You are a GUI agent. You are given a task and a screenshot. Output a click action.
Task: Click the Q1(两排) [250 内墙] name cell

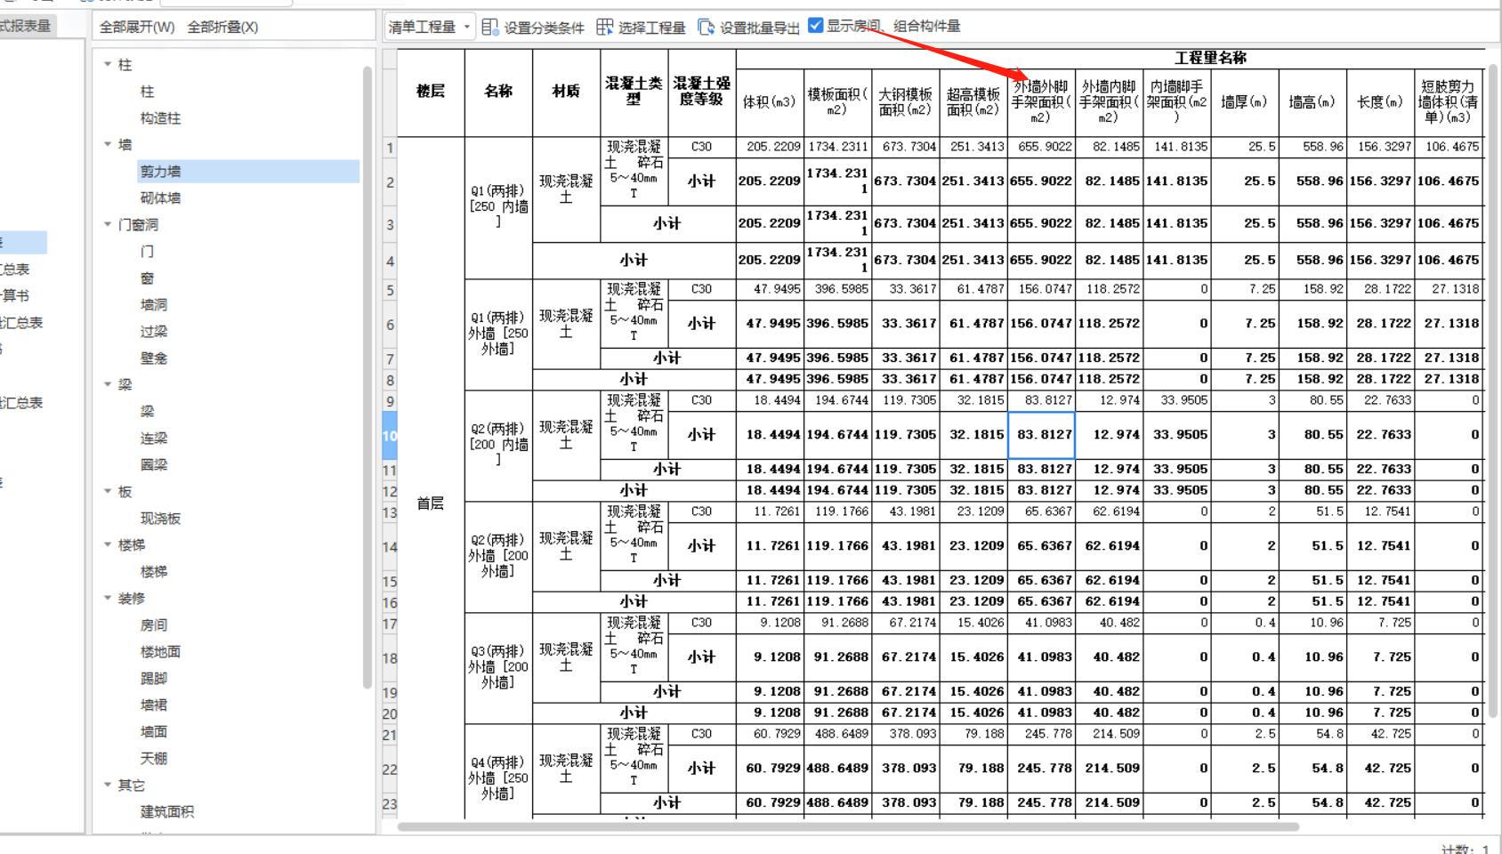click(x=498, y=207)
